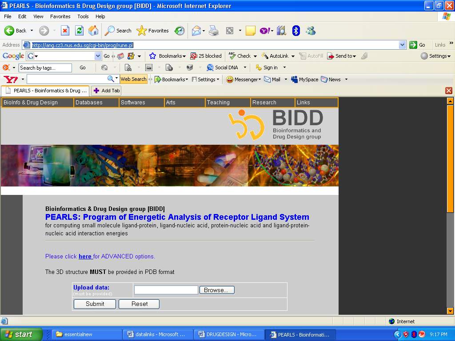Viewport: 455px width, 341px height.
Task: Open the Yahoo! Messenger toolbar button
Action: tap(243, 79)
